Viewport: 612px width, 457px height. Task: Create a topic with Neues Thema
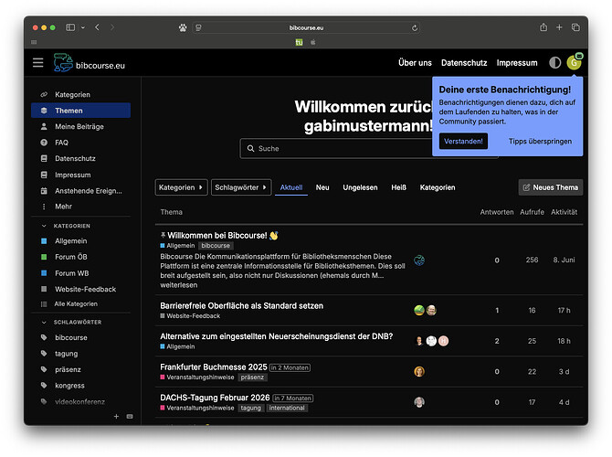click(x=550, y=187)
